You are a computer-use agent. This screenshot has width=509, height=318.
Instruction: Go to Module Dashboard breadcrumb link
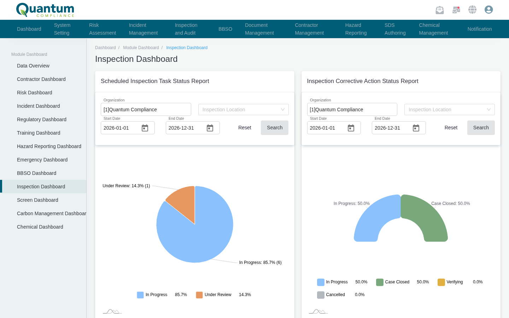(x=141, y=48)
